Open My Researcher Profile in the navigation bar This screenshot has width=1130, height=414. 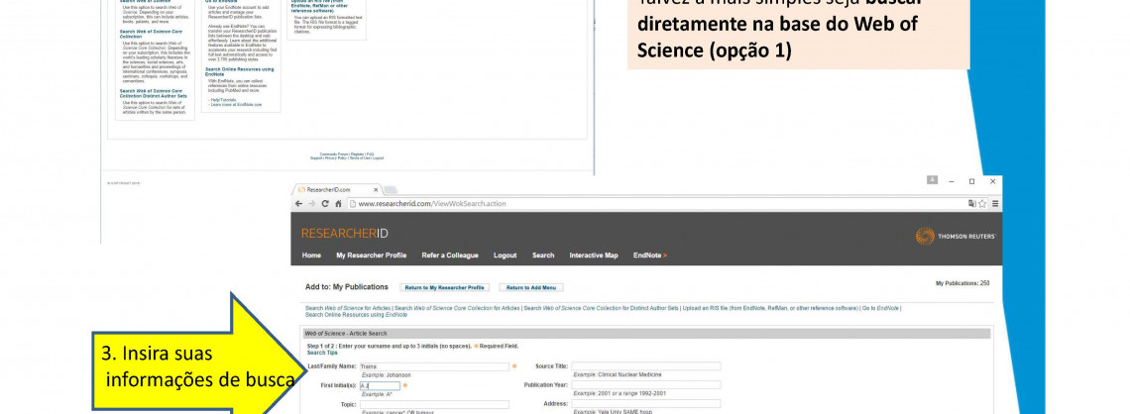coord(371,255)
